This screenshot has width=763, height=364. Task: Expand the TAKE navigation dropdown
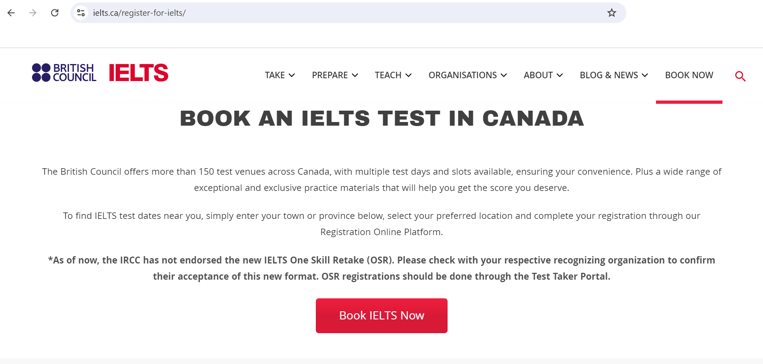point(292,75)
